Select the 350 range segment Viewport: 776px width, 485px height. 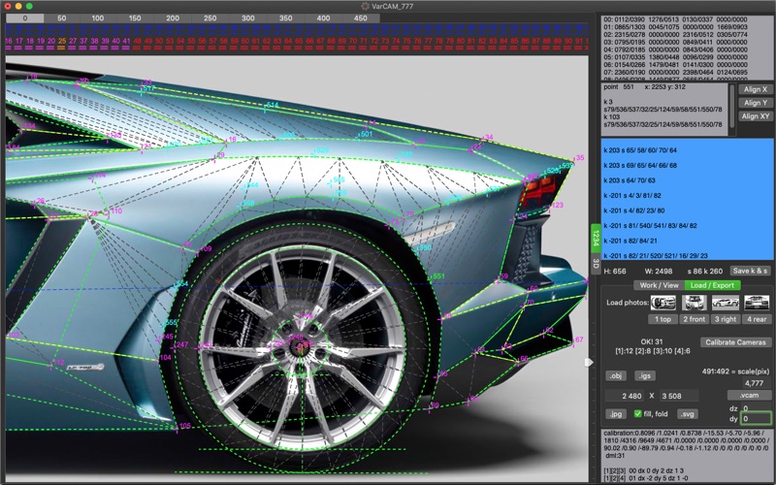(x=285, y=18)
